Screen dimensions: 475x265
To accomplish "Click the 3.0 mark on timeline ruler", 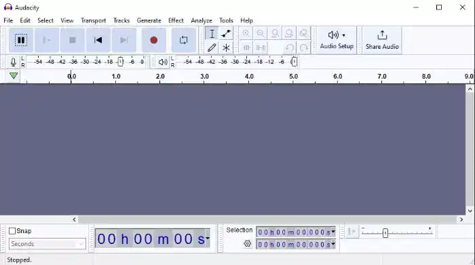I will tap(204, 76).
